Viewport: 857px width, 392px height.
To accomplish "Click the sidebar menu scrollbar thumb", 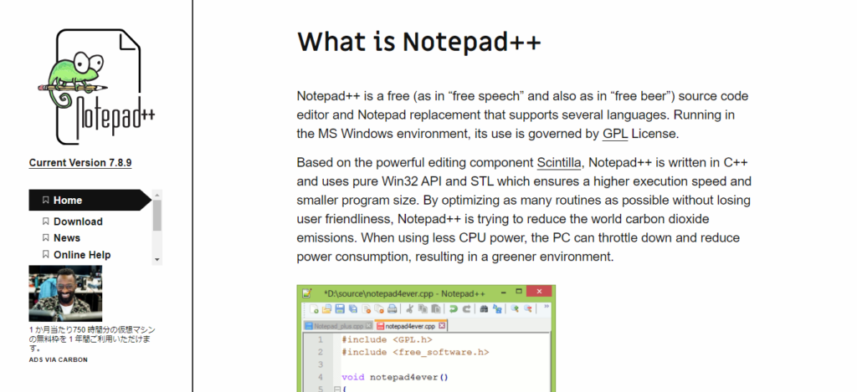I will click(x=157, y=215).
